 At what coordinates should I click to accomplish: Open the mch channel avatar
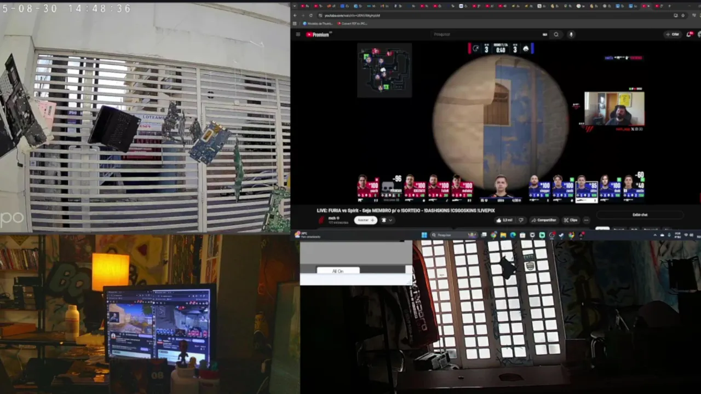(x=321, y=220)
